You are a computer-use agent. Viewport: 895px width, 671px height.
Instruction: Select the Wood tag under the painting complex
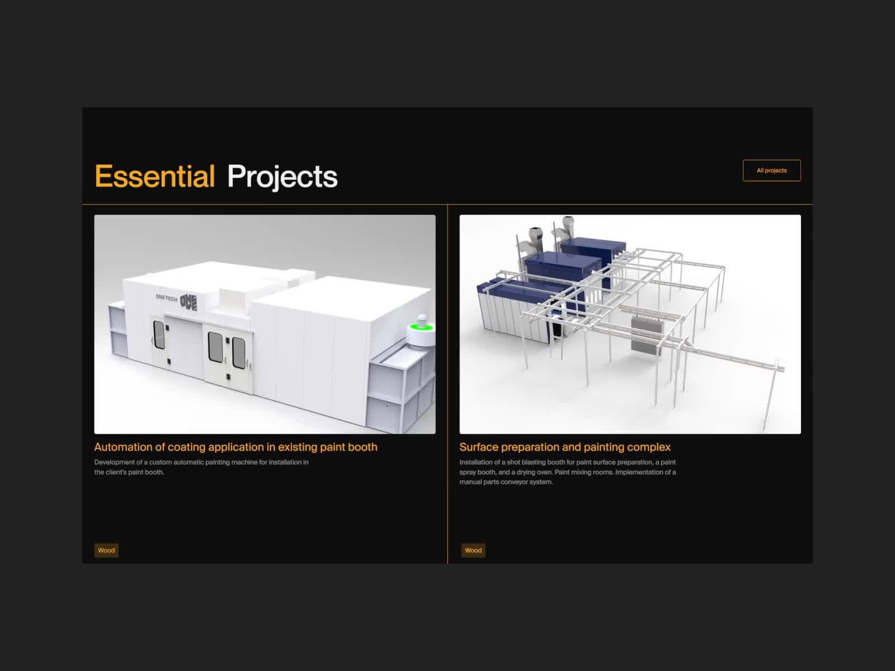pos(473,550)
